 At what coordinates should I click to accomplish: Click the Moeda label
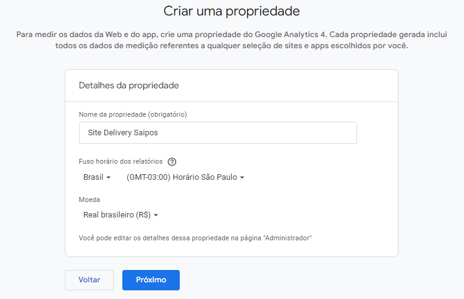pos(90,200)
